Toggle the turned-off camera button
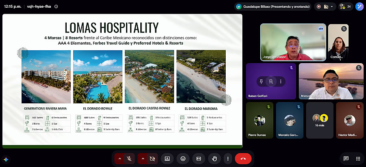 pos(152,158)
